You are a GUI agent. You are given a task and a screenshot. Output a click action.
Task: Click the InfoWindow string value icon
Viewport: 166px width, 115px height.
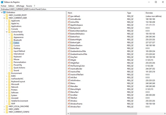click(x=69, y=80)
